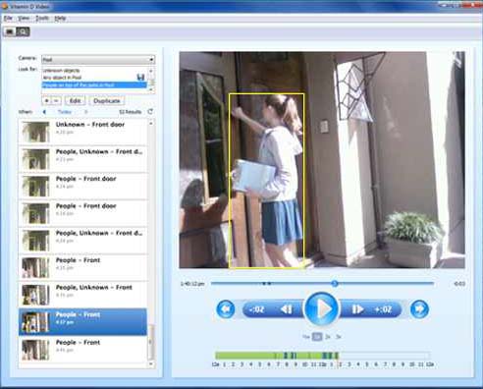This screenshot has height=389, width=483.
Task: Select the highlighted "People – Front" result
Action: coord(82,322)
